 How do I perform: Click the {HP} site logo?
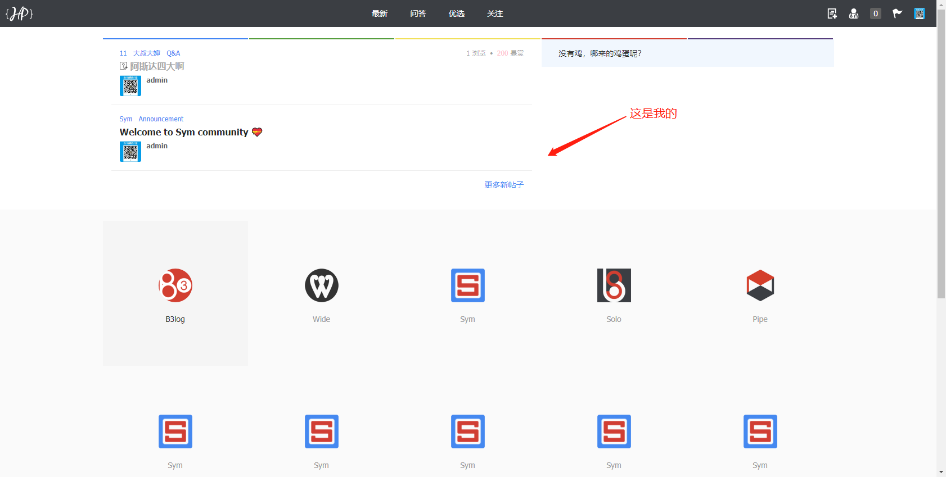point(19,13)
